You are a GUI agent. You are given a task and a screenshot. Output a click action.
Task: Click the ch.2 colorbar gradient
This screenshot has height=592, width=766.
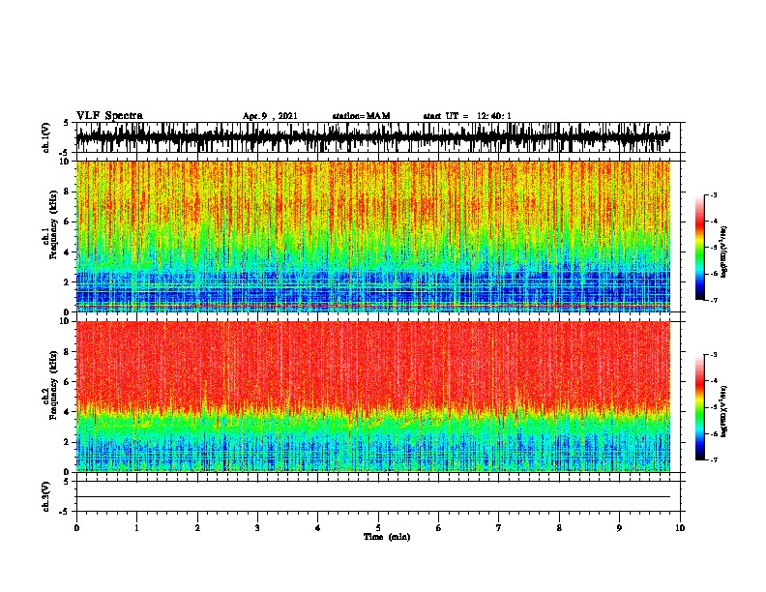[700, 407]
